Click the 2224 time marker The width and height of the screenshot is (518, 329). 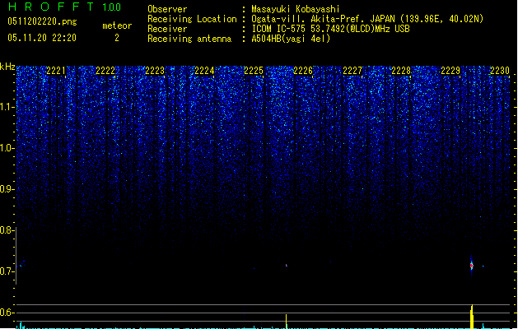tap(204, 71)
